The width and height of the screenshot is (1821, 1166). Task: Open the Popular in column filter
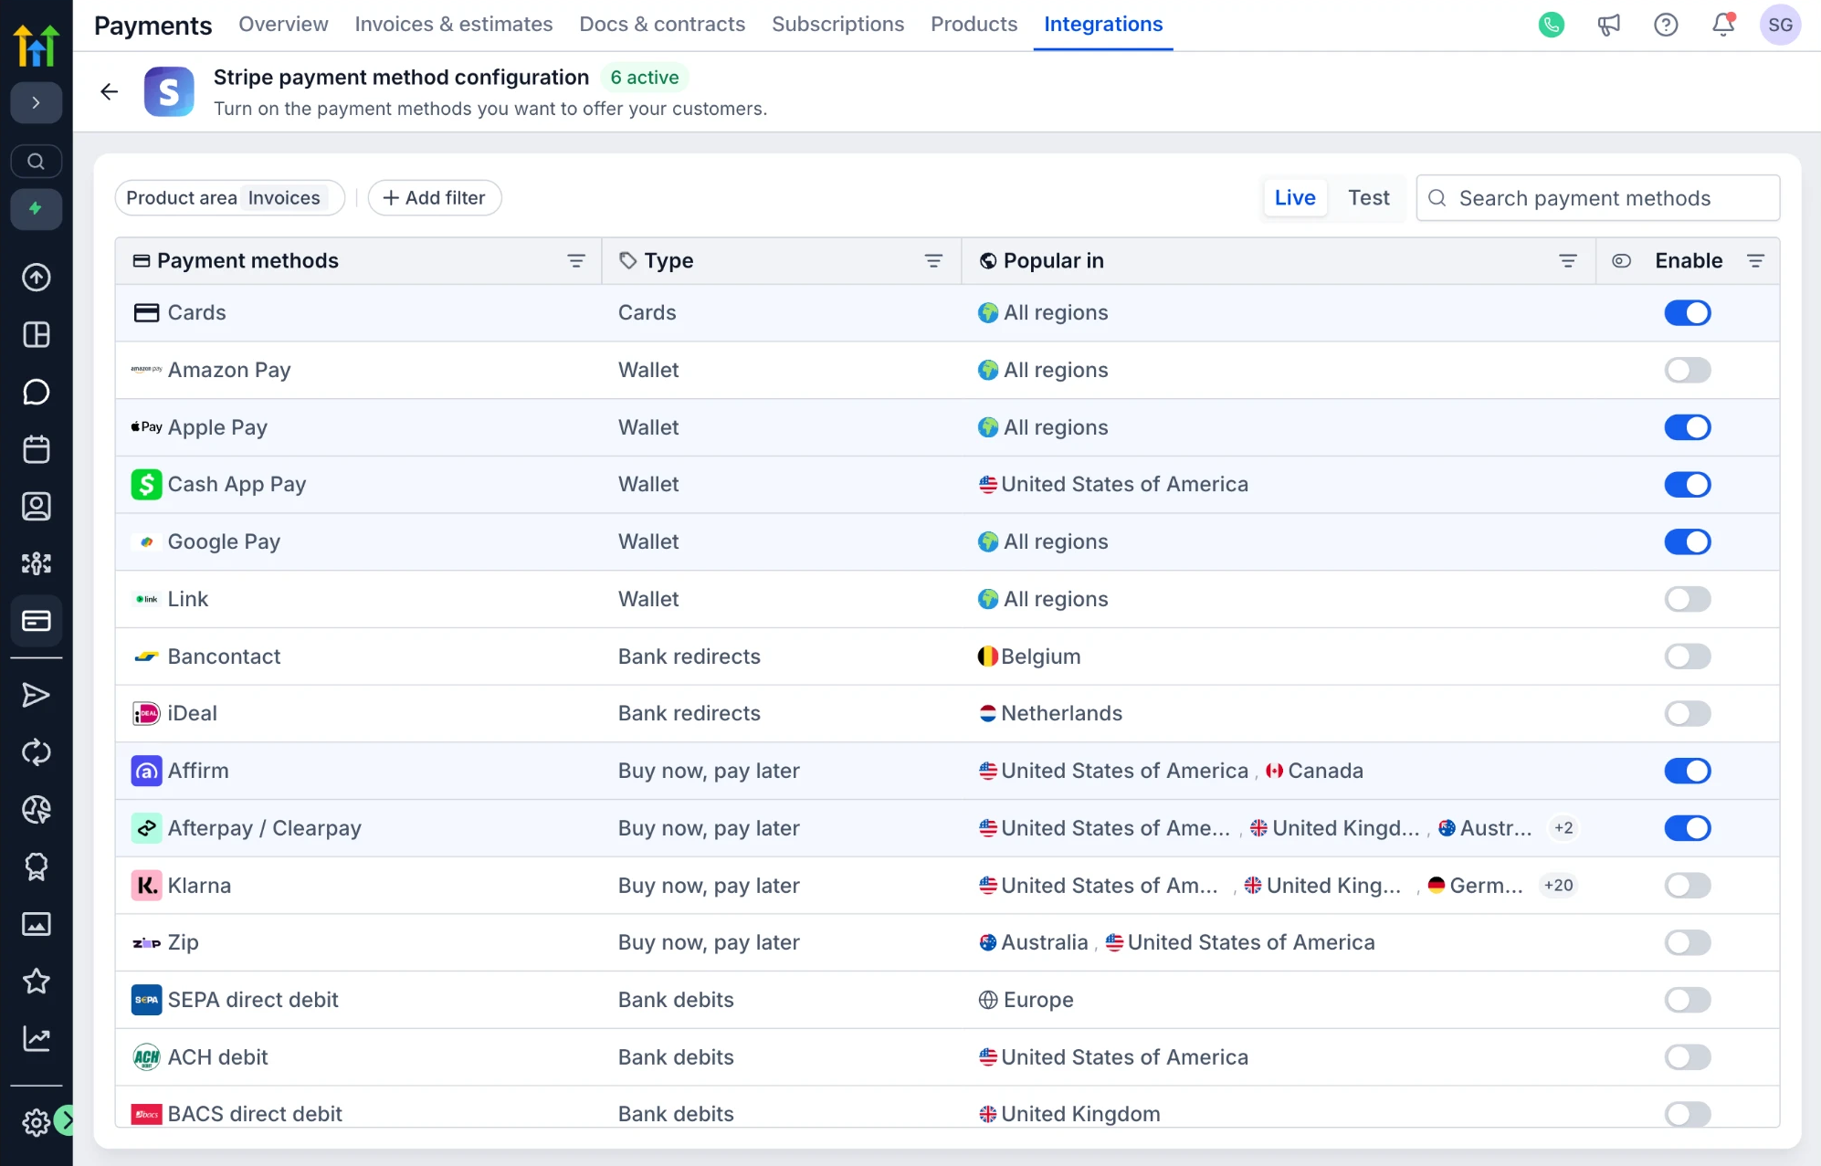[x=1567, y=261]
